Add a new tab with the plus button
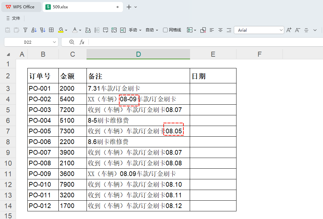The height and width of the screenshot is (219, 323). pyautogui.click(x=129, y=7)
